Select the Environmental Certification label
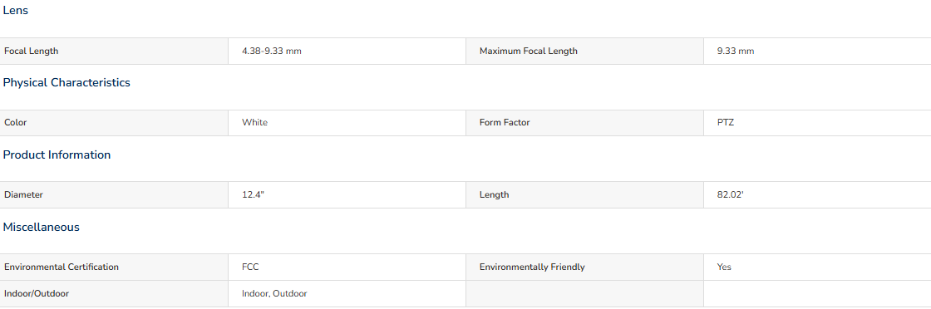 (x=62, y=267)
